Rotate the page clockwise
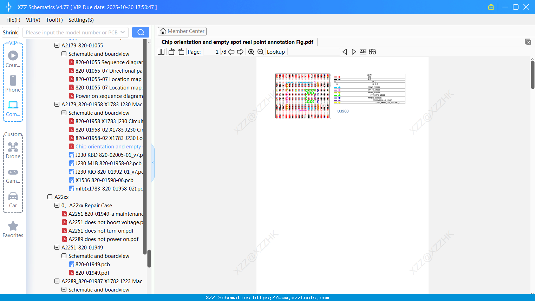 point(181,52)
